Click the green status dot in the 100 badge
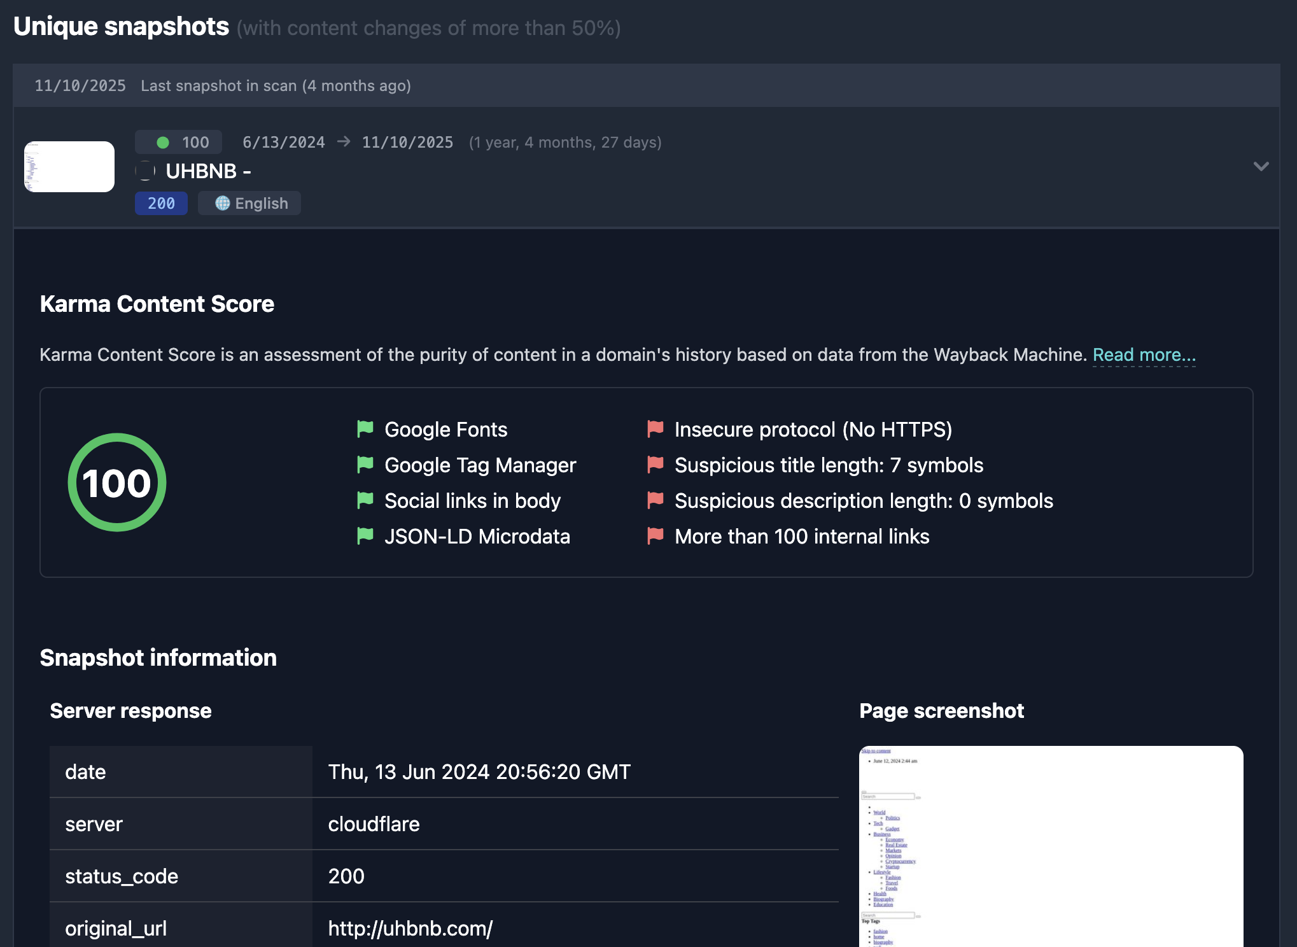This screenshot has width=1297, height=947. pyautogui.click(x=164, y=142)
